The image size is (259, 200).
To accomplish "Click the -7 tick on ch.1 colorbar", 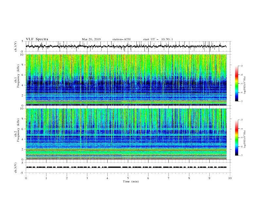I will [x=241, y=101].
